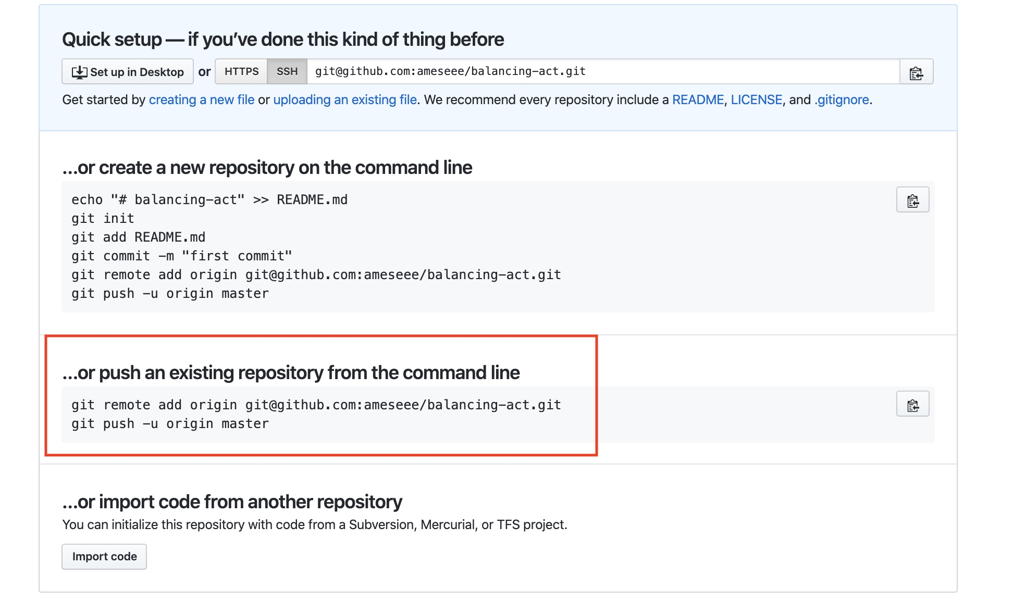This screenshot has height=602, width=1013.
Task: Click the 'git commit -m "first commit"' line
Action: click(x=182, y=256)
